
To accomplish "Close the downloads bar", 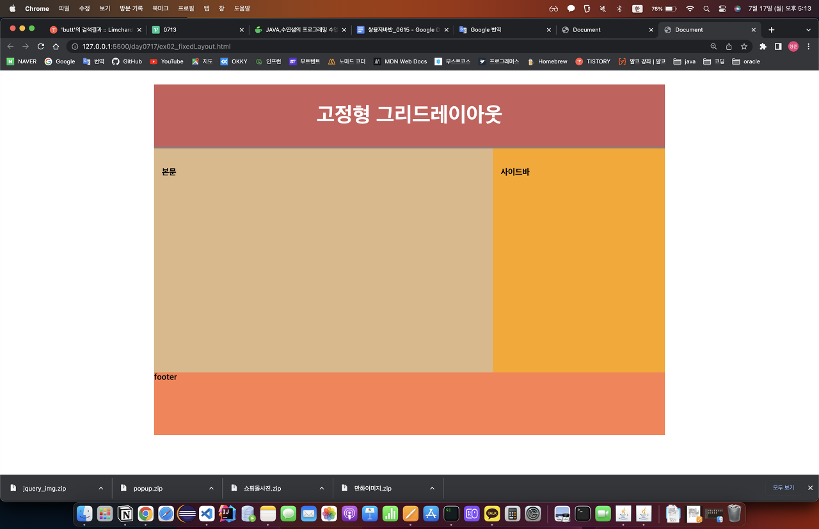I will point(810,488).
